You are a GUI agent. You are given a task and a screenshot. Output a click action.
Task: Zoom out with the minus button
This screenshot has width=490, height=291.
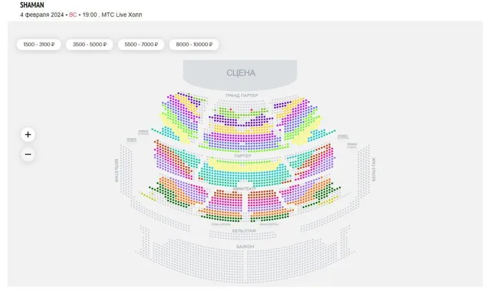28,155
